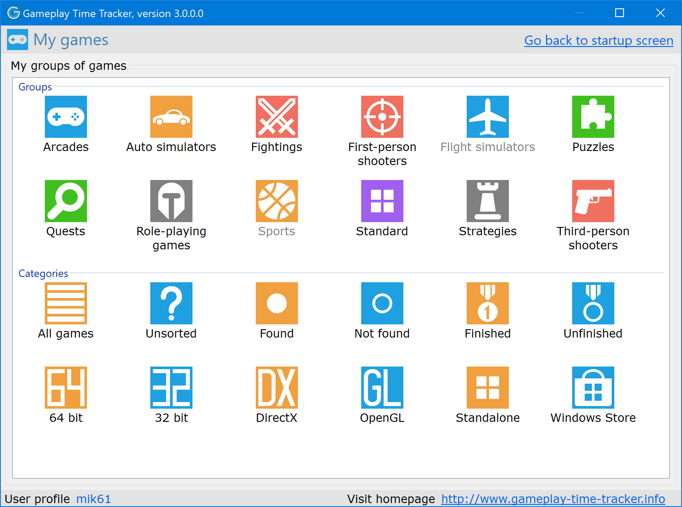Open Third-person shooters pistol icon
This screenshot has height=507, width=682.
[593, 201]
